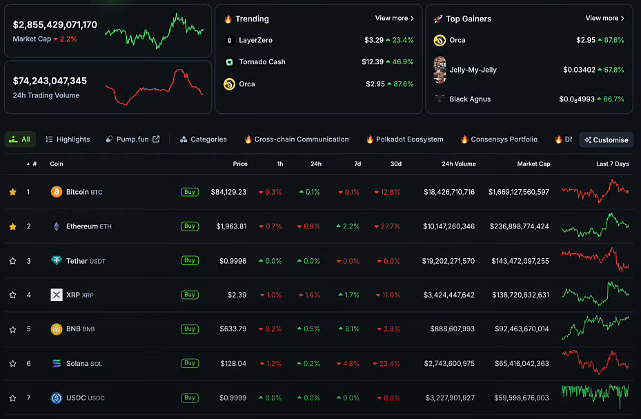The width and height of the screenshot is (641, 419).
Task: Click the Tether coin logo icon
Action: [x=57, y=261]
